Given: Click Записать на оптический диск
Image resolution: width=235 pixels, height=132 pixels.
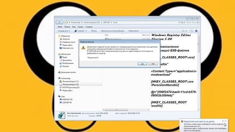Looking at the screenshot, I should [113, 31].
